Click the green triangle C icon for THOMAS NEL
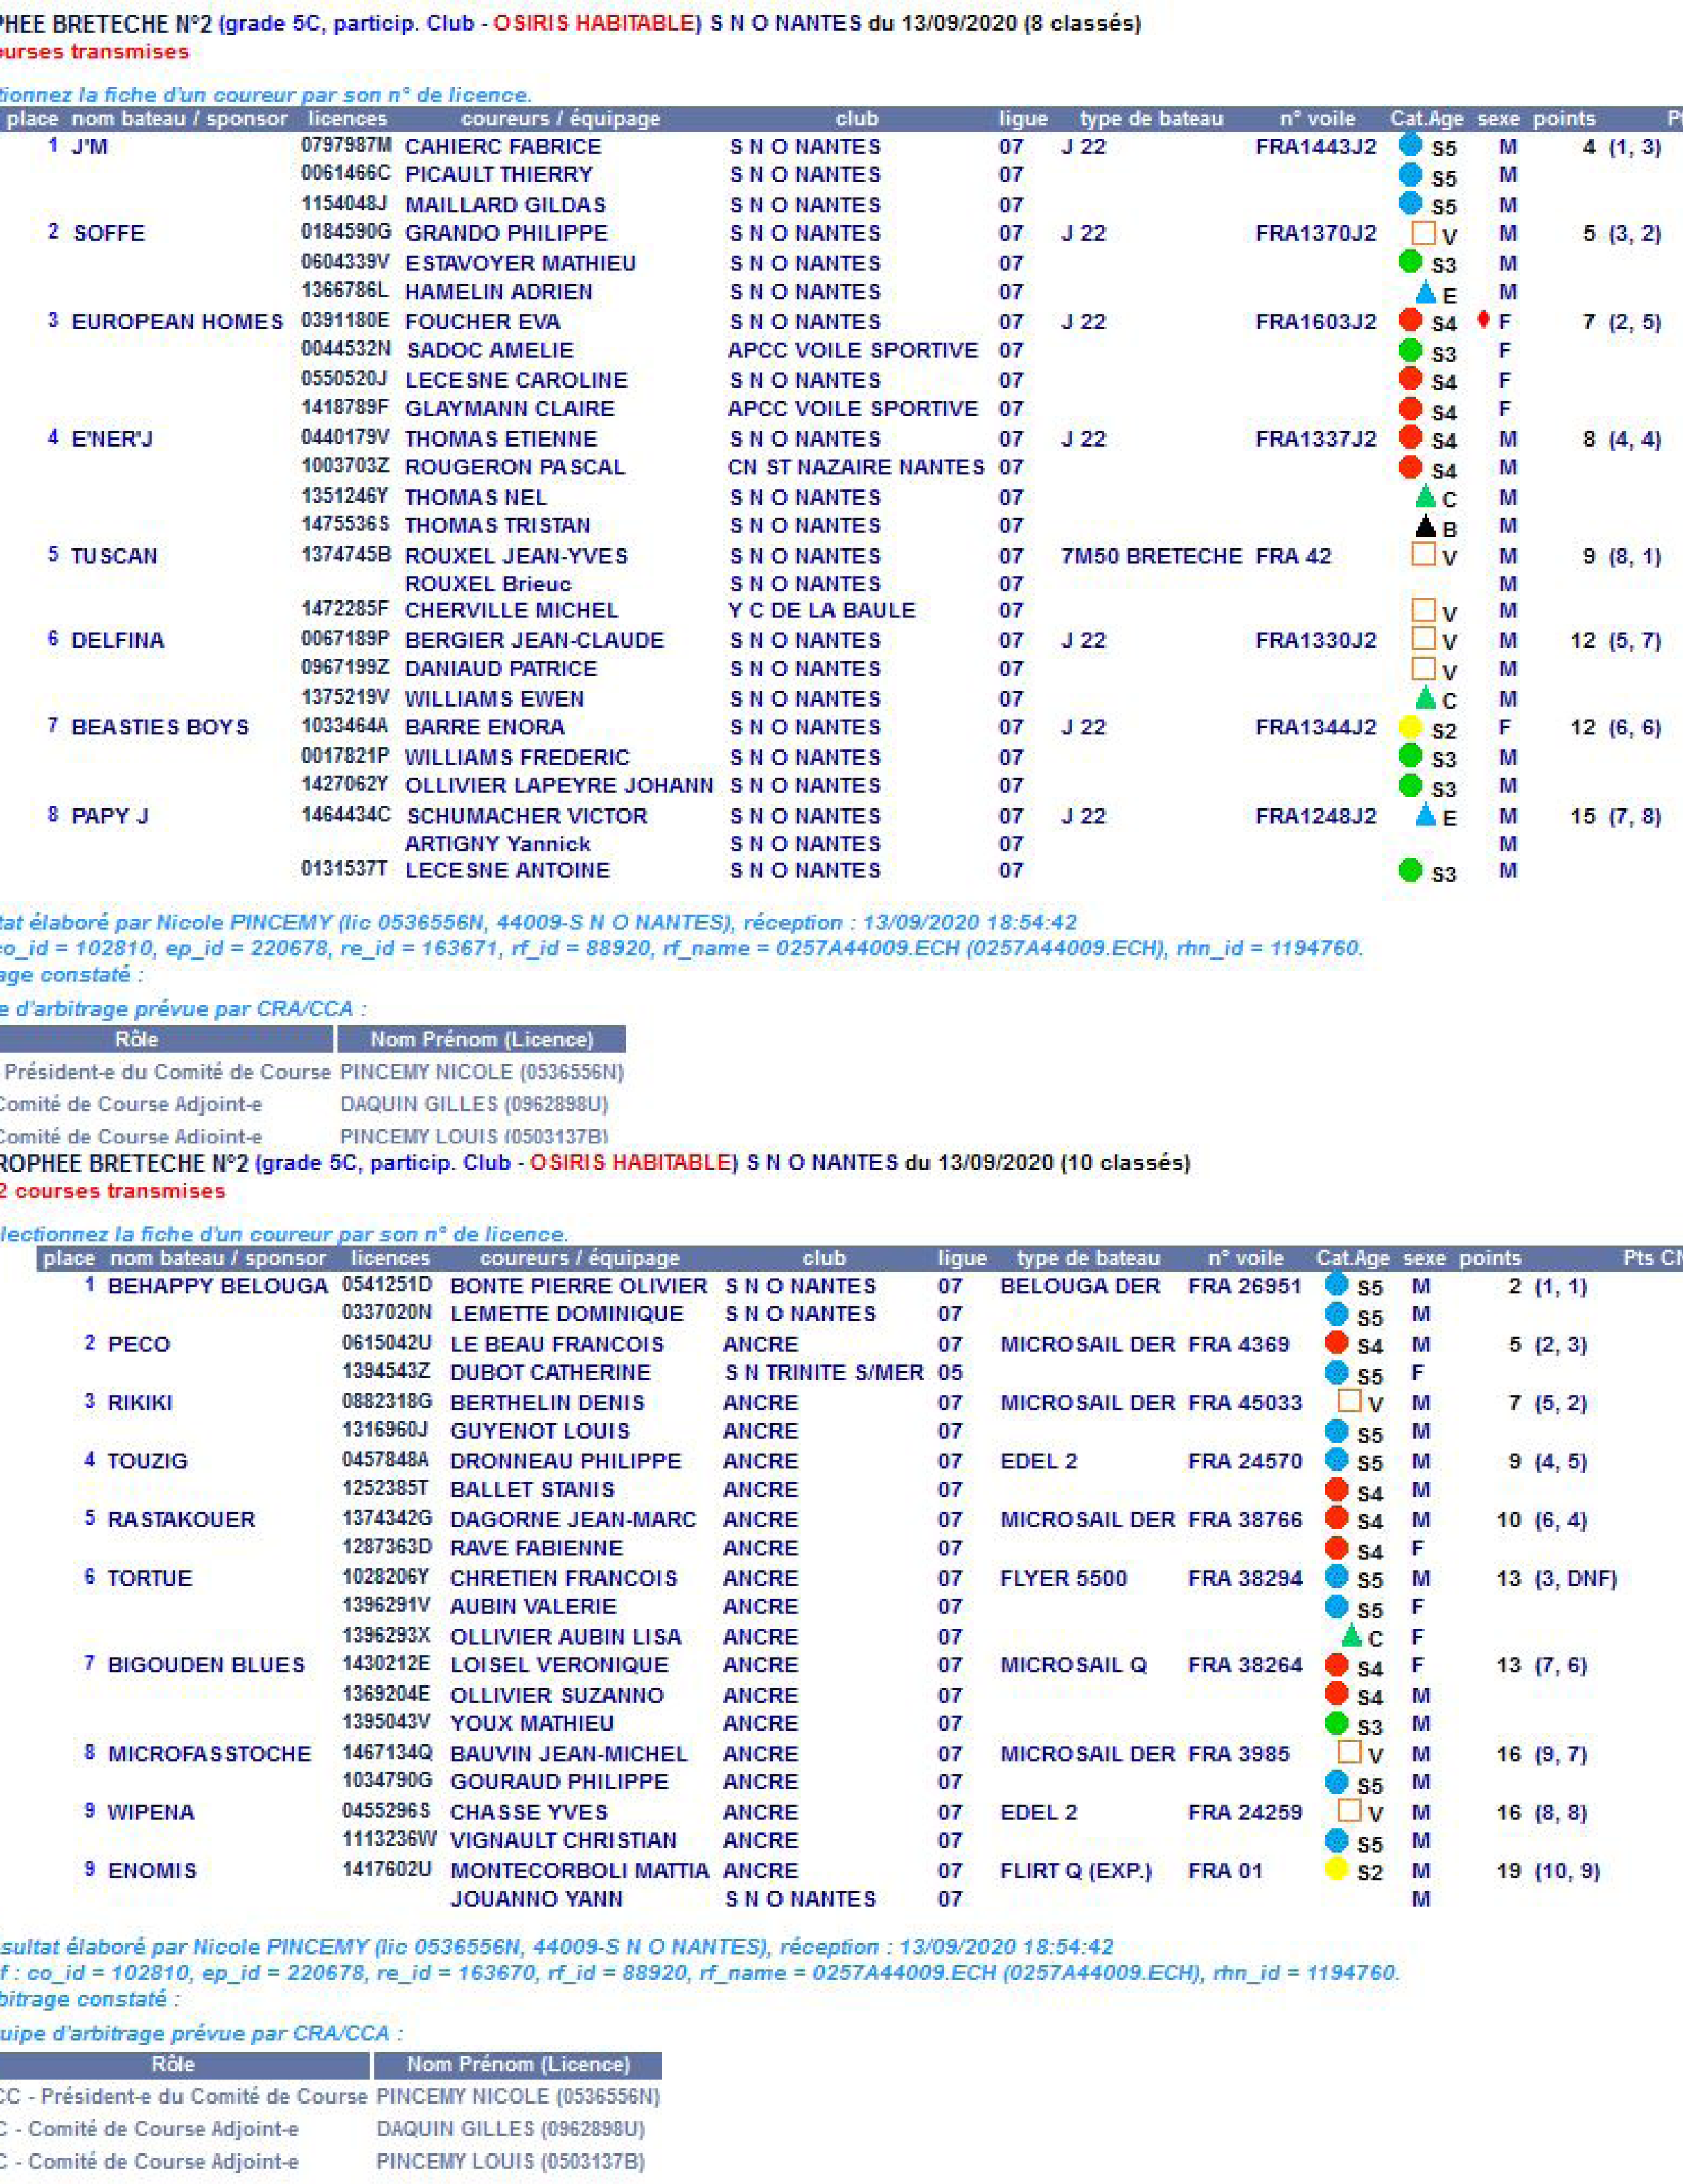Viewport: 1683px width, 2184px height. coord(1426,497)
